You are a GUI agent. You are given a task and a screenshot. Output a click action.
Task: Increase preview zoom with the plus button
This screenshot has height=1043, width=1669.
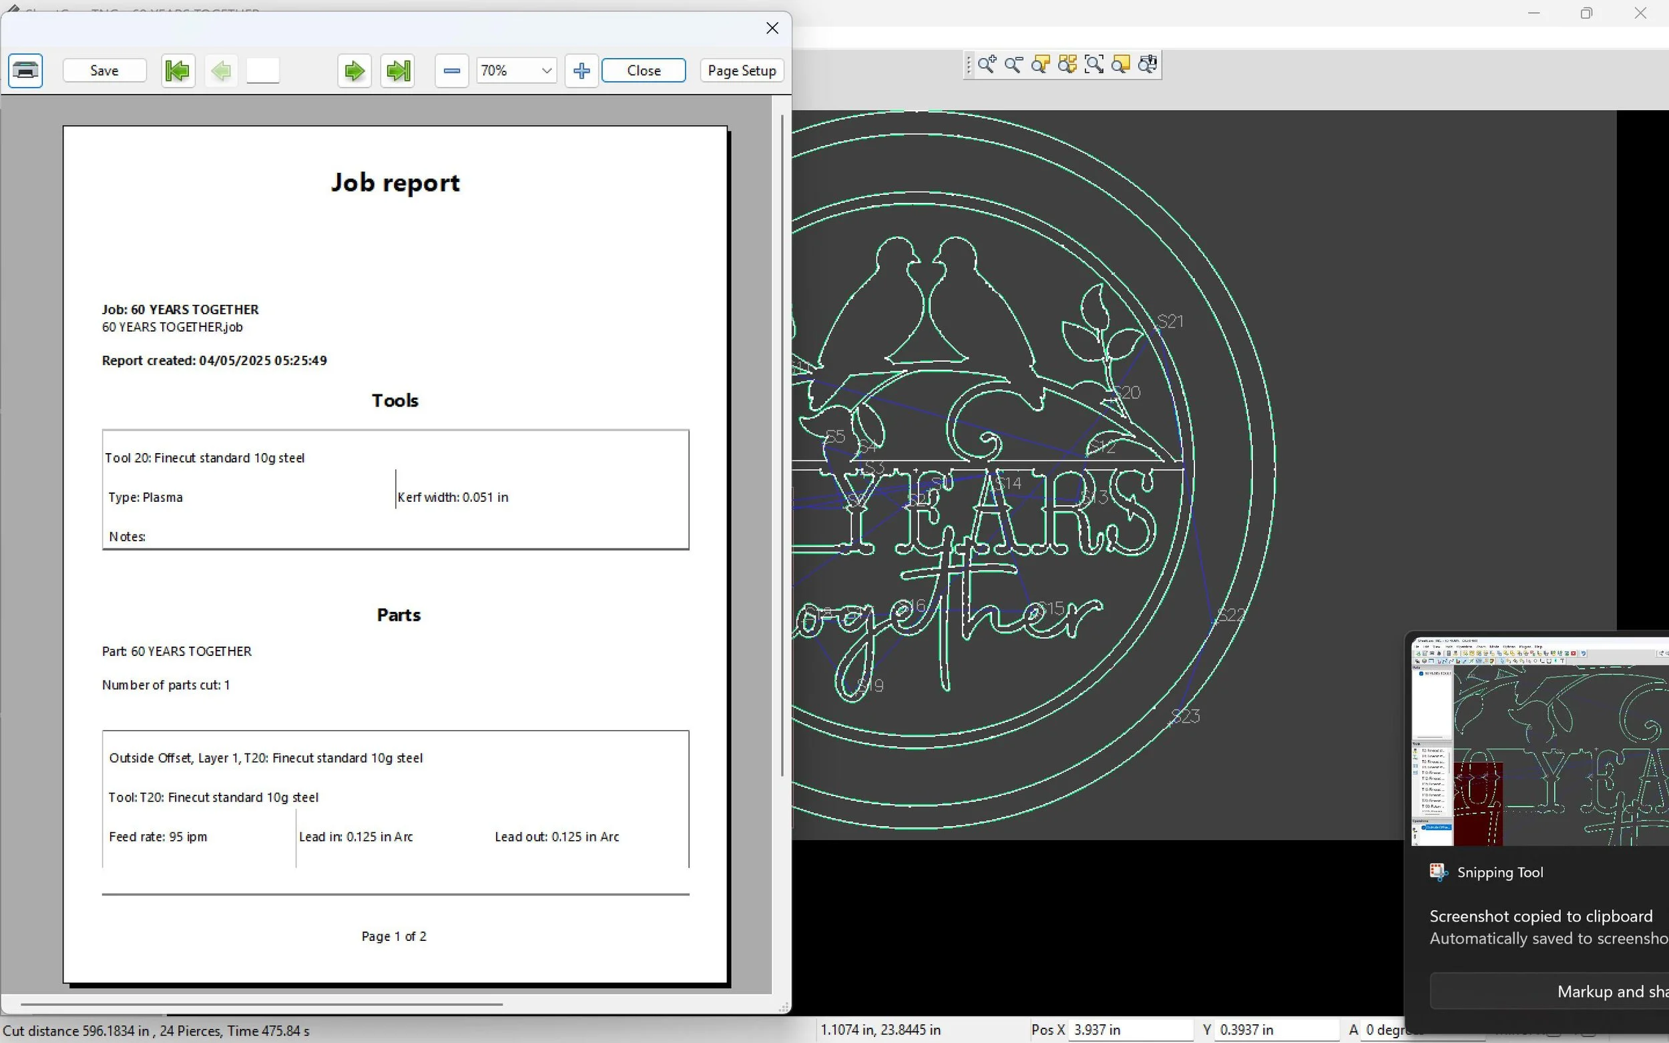click(x=581, y=70)
